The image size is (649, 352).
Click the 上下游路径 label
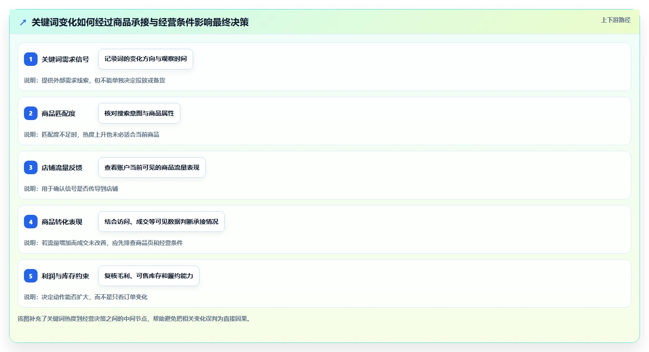point(616,20)
